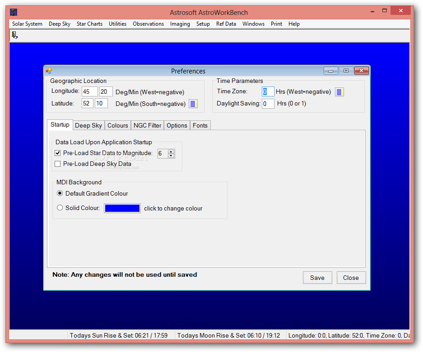The height and width of the screenshot is (352, 423).
Task: Click the Time Zone hours field
Action: coord(268,91)
